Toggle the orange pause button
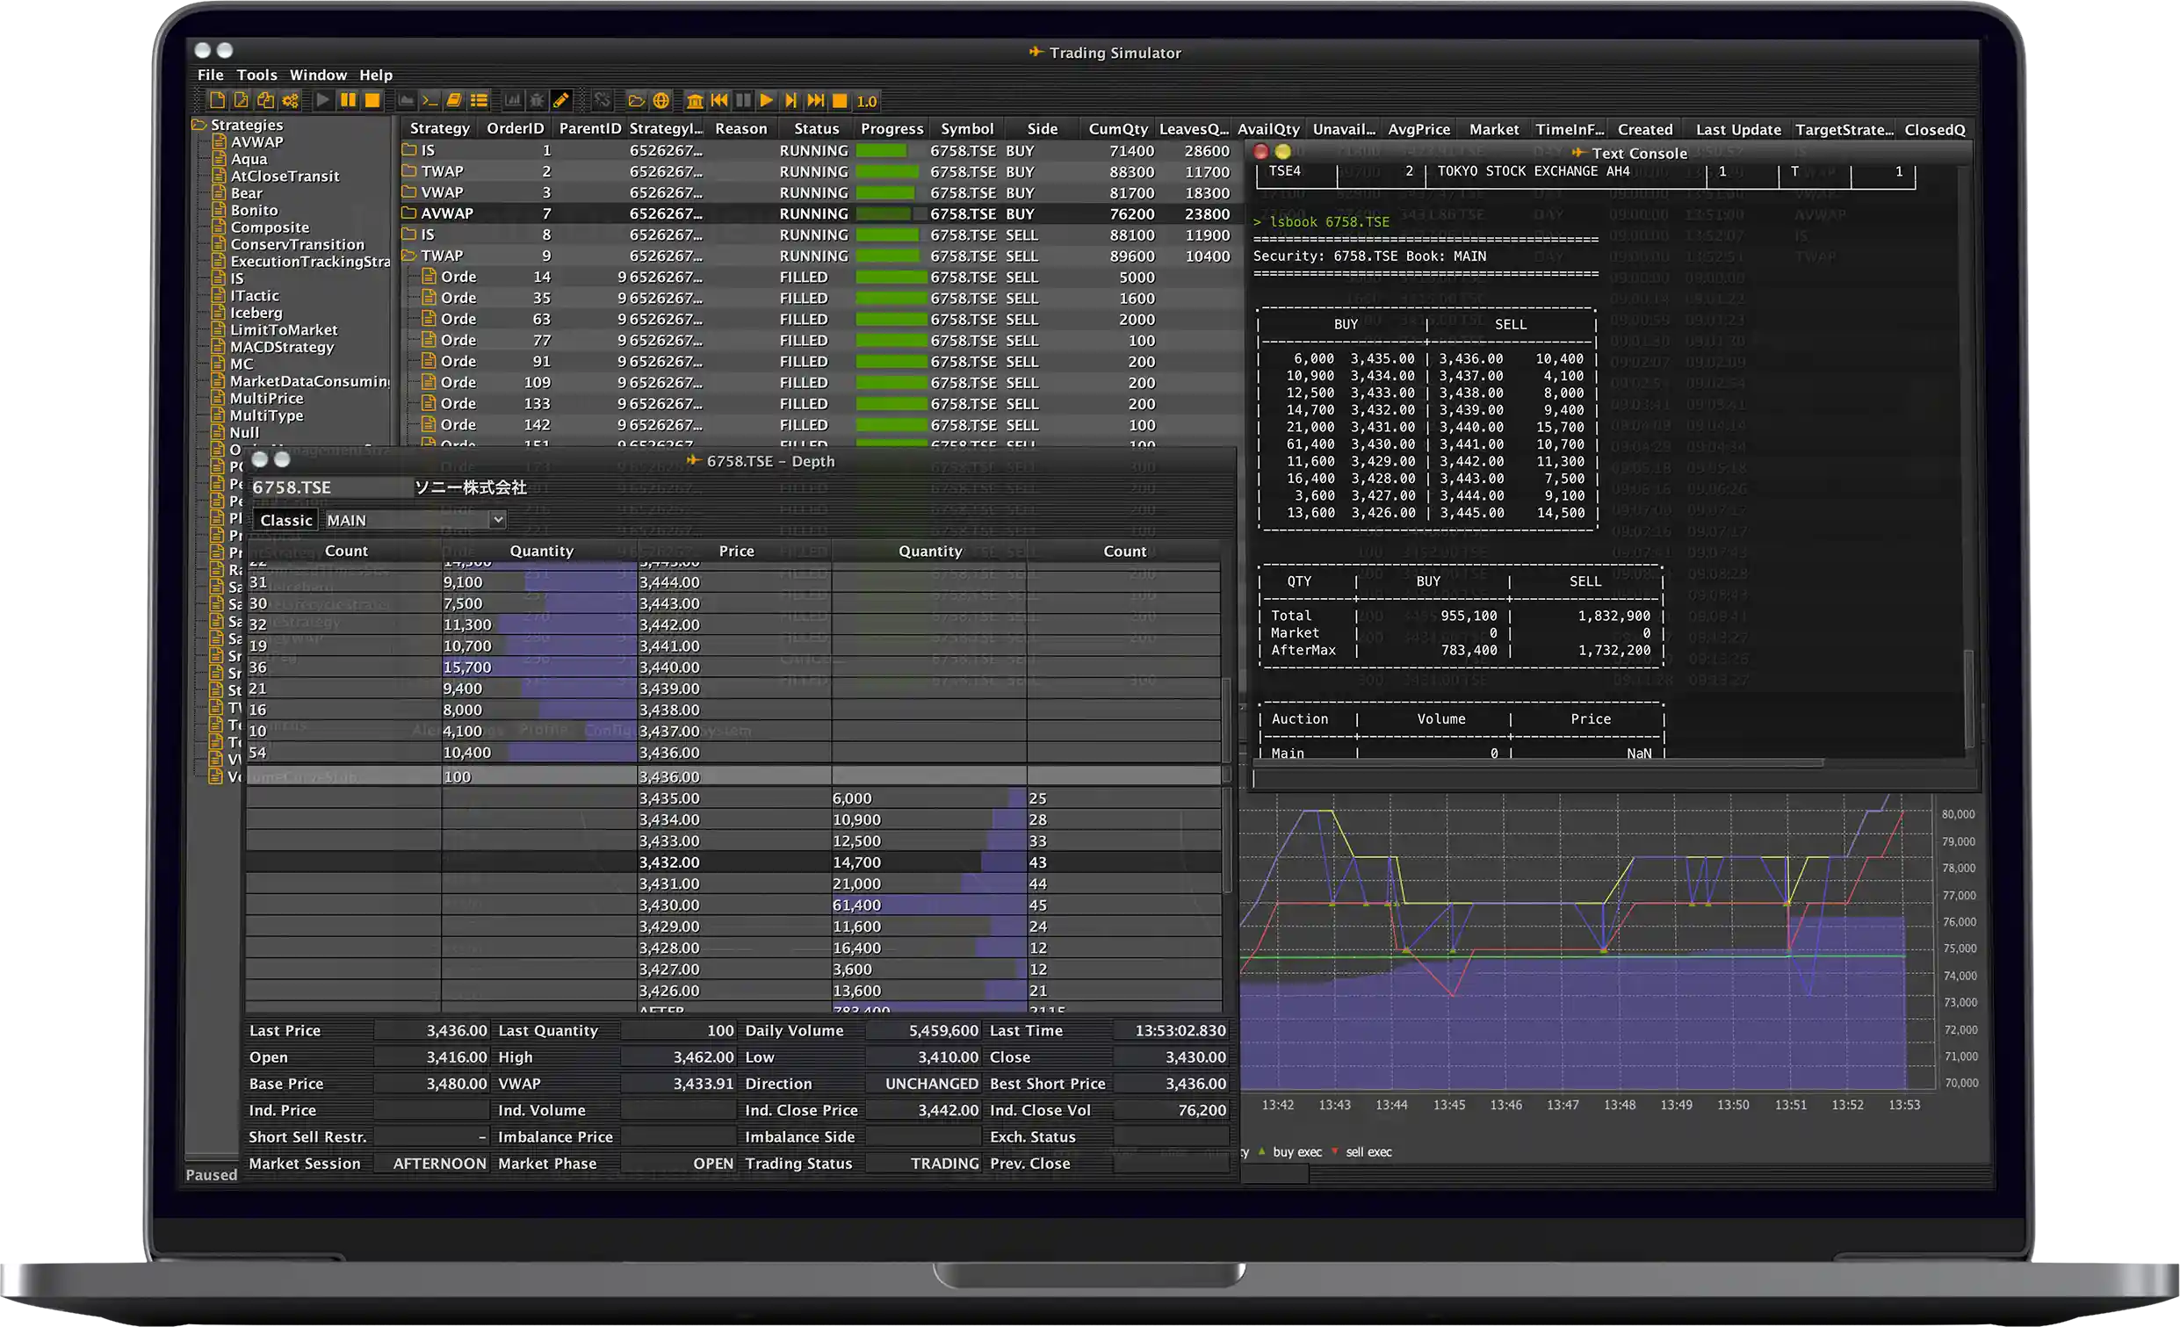 [x=349, y=101]
